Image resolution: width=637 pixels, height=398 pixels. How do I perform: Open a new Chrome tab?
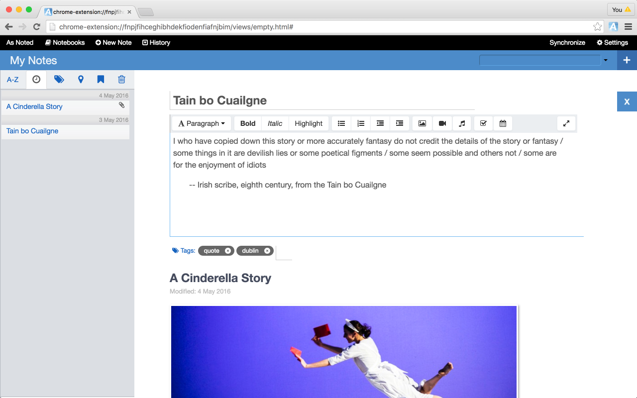point(145,11)
